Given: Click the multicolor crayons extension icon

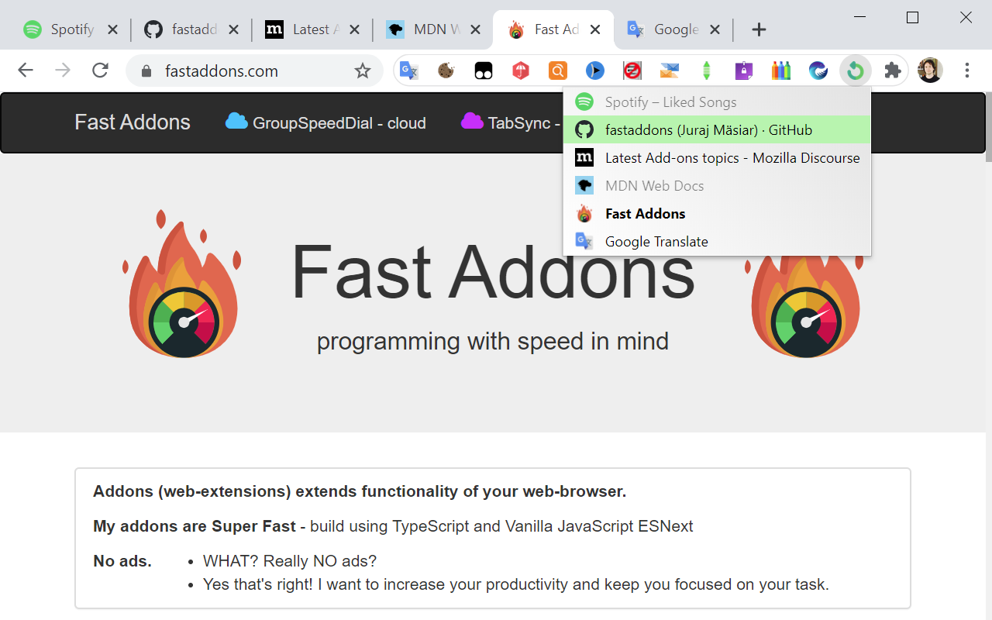Looking at the screenshot, I should 780,71.
